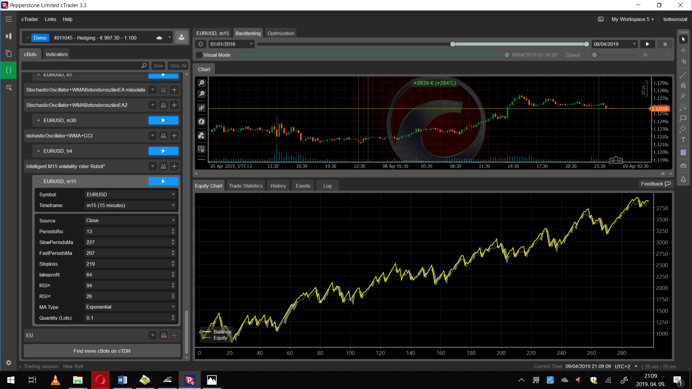Run the EURUSD, m30 cBot instance
This screenshot has width=692, height=389.
click(x=163, y=120)
